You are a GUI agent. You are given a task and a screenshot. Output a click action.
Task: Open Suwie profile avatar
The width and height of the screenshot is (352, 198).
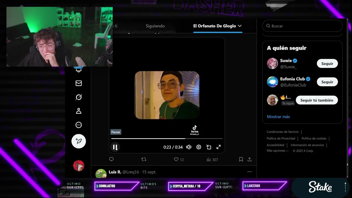273,64
